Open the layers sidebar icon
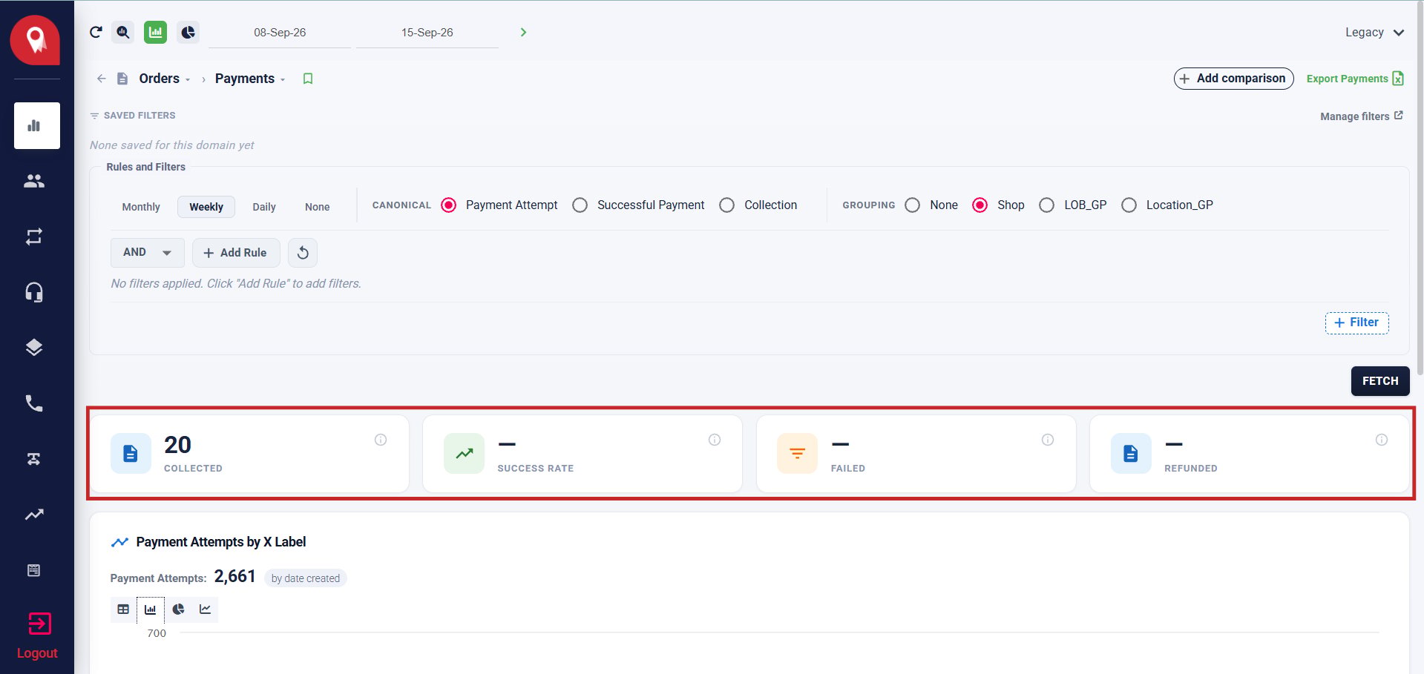 tap(34, 348)
